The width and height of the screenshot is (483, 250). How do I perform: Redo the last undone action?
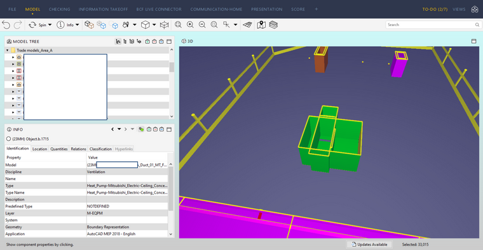(18, 25)
